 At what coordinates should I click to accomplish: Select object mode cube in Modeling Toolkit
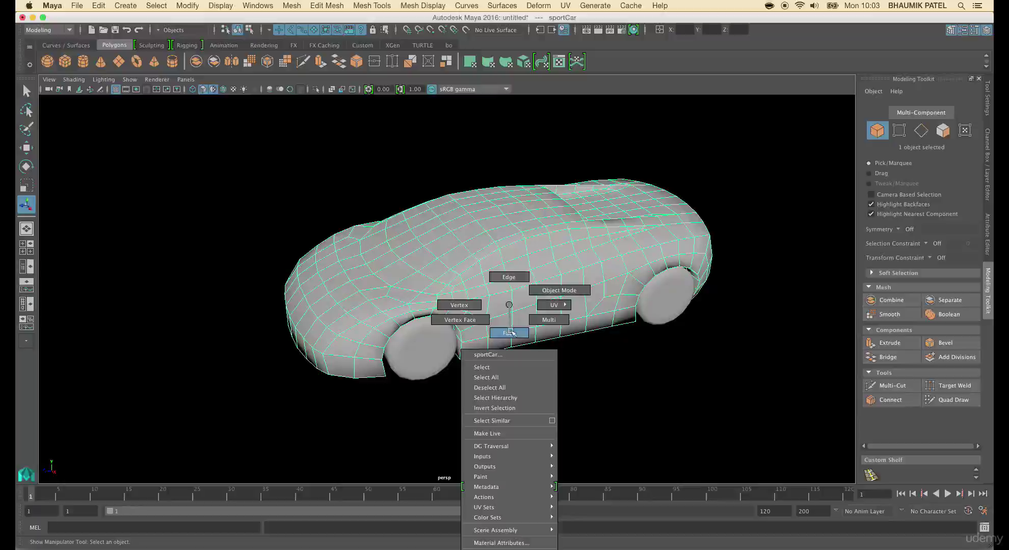click(877, 130)
